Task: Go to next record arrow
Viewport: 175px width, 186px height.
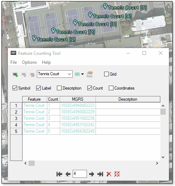Action: (x=92, y=174)
